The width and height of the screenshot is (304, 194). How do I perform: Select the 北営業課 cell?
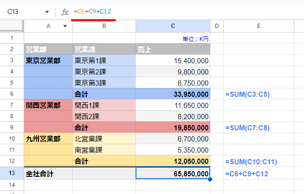pos(104,139)
